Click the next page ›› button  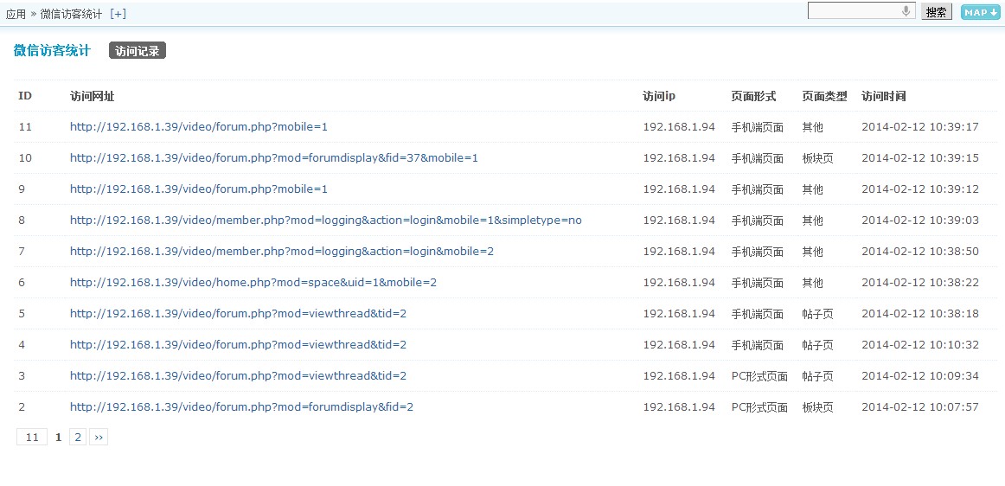coord(99,438)
